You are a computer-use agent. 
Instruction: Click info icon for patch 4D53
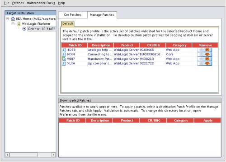(x=64, y=50)
